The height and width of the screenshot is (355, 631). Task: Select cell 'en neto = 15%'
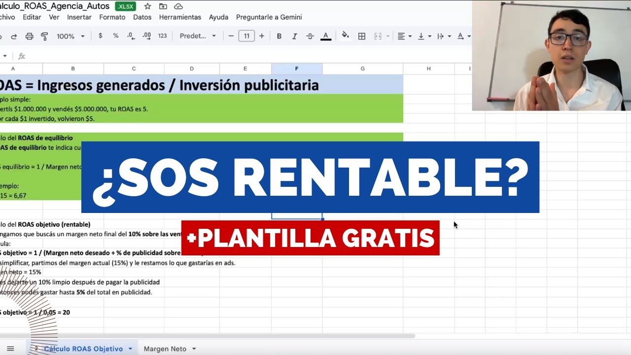[x=21, y=272]
